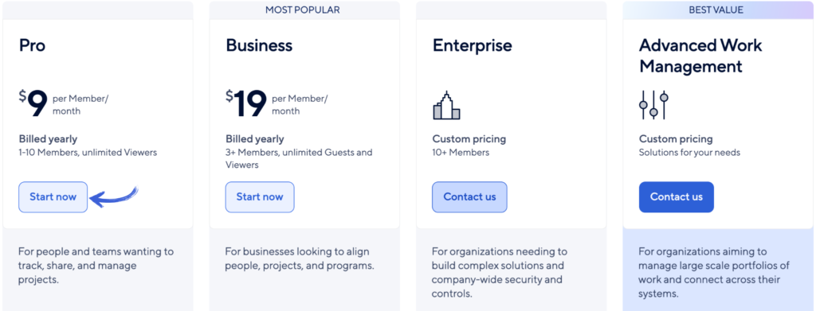Click the Enterprise Custom pricing text
The height and width of the screenshot is (311, 816).
[x=469, y=139]
